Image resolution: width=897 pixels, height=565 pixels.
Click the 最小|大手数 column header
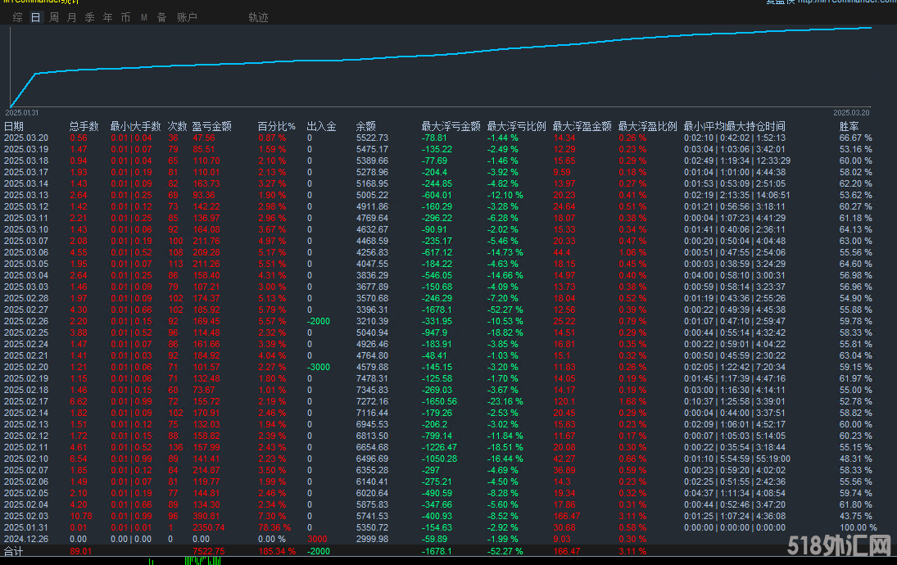pos(136,126)
